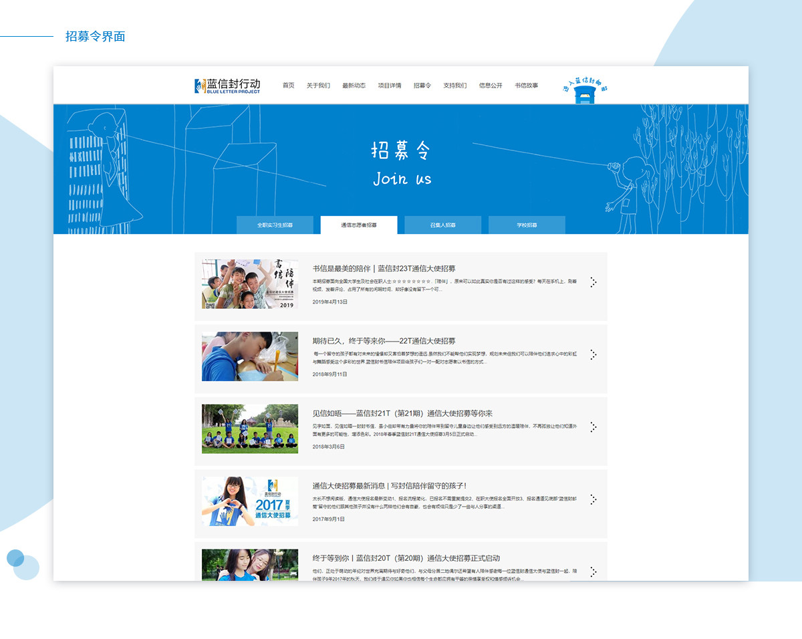Click thumbnail of 20T recruitment article
Viewport: 802px width, 639px height.
point(250,565)
